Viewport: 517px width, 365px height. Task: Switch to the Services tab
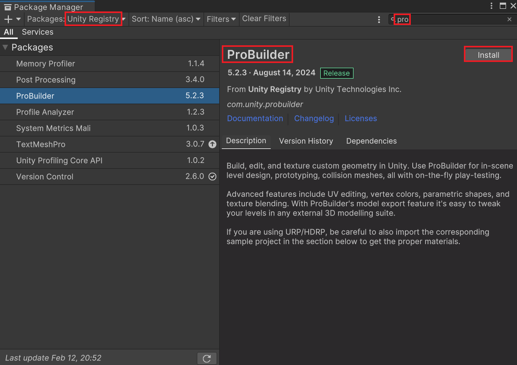coord(37,32)
